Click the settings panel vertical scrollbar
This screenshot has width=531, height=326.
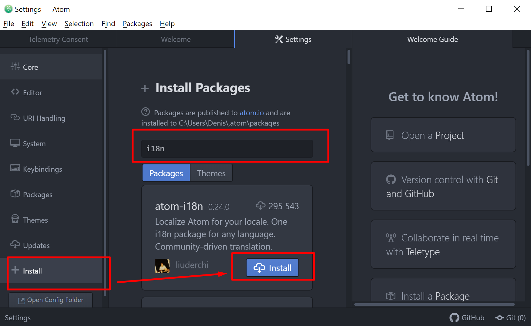349,57
